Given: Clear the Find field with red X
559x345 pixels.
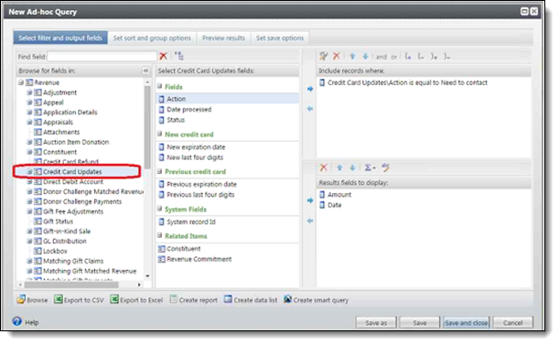Looking at the screenshot, I should pyautogui.click(x=163, y=56).
